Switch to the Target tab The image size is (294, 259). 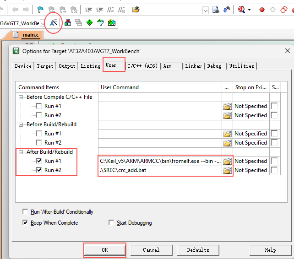45,66
